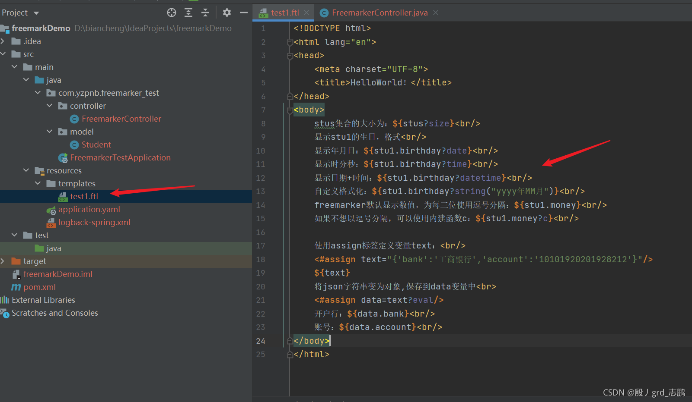Click the application.yaml Spring icon
The width and height of the screenshot is (692, 402).
point(51,210)
